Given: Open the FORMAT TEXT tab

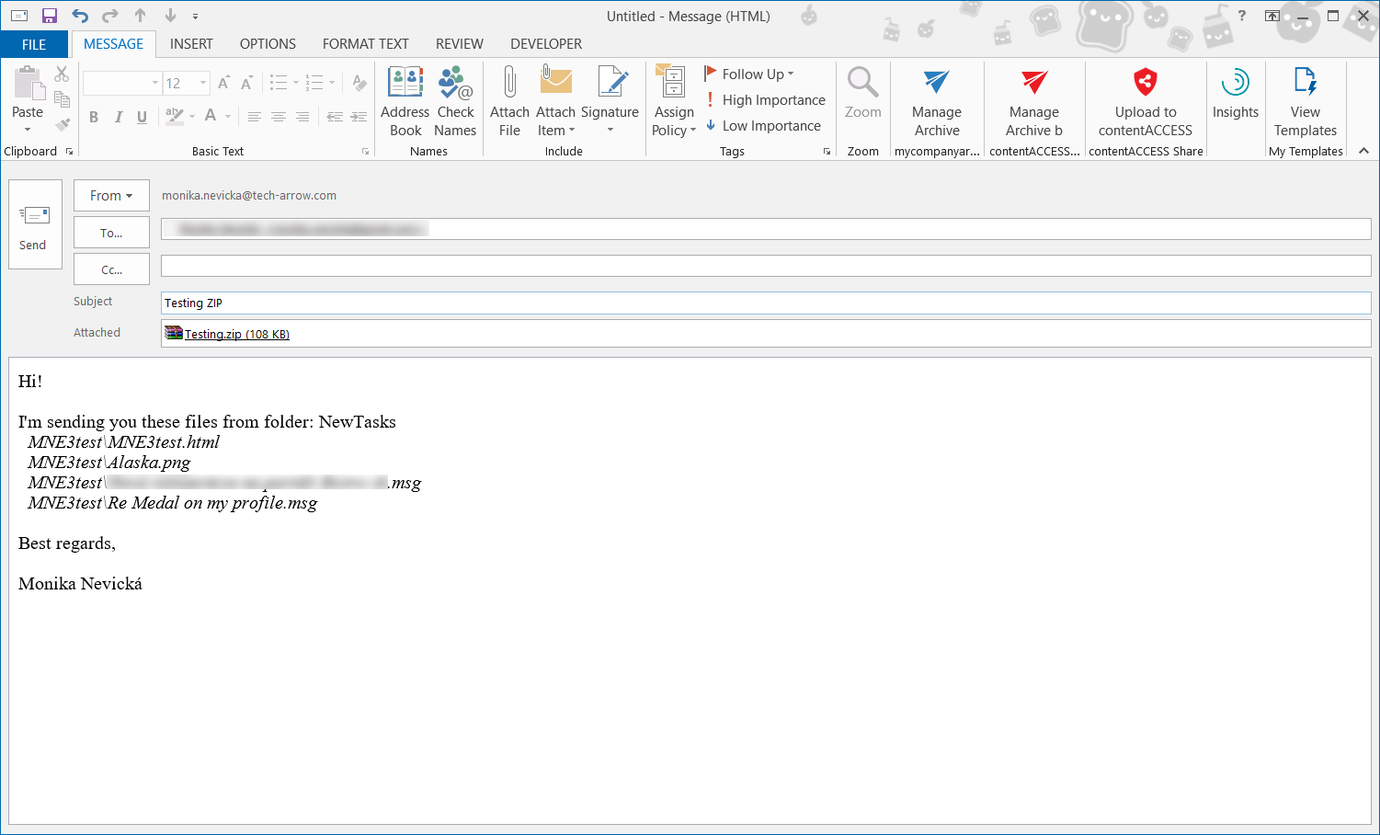Looking at the screenshot, I should 365,44.
